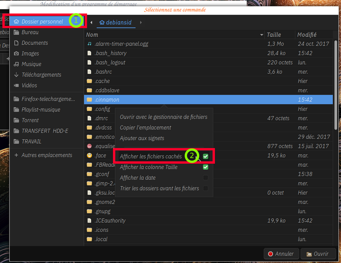Click the right path navigation arrow
Viewport: 341px width, 263px height.
coord(141,22)
